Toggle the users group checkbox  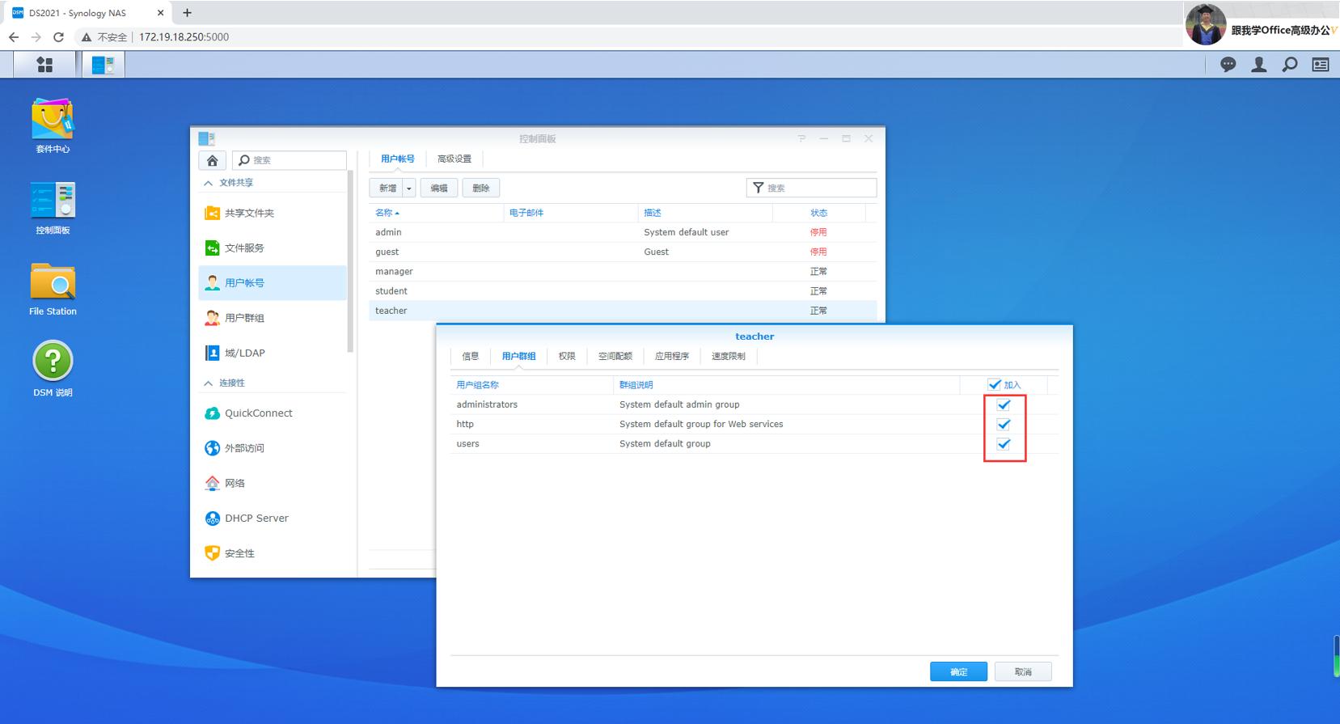[x=1004, y=443]
